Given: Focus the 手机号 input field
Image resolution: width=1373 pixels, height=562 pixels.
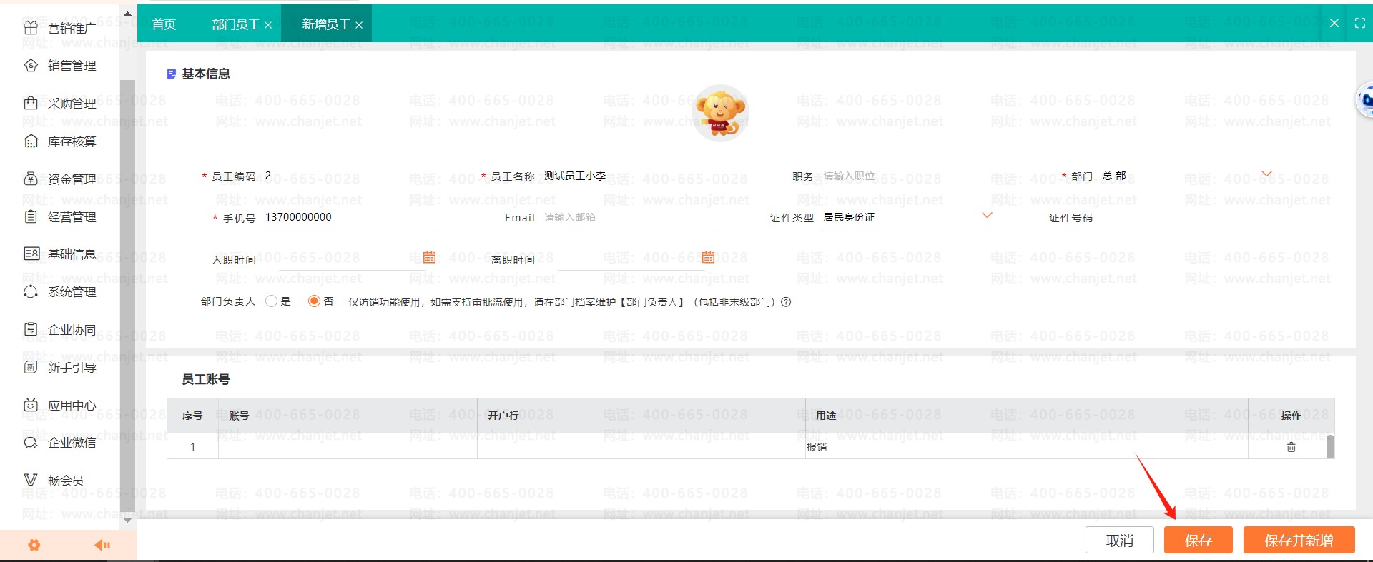Looking at the screenshot, I should click(353, 218).
